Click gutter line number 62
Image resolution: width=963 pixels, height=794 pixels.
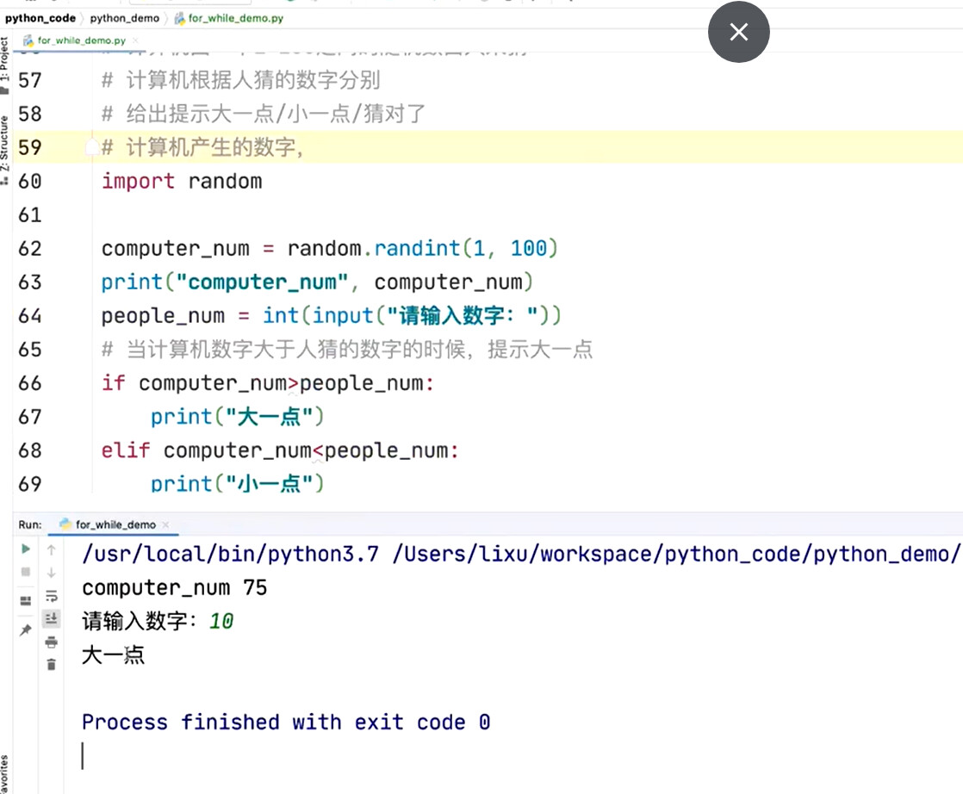point(29,249)
